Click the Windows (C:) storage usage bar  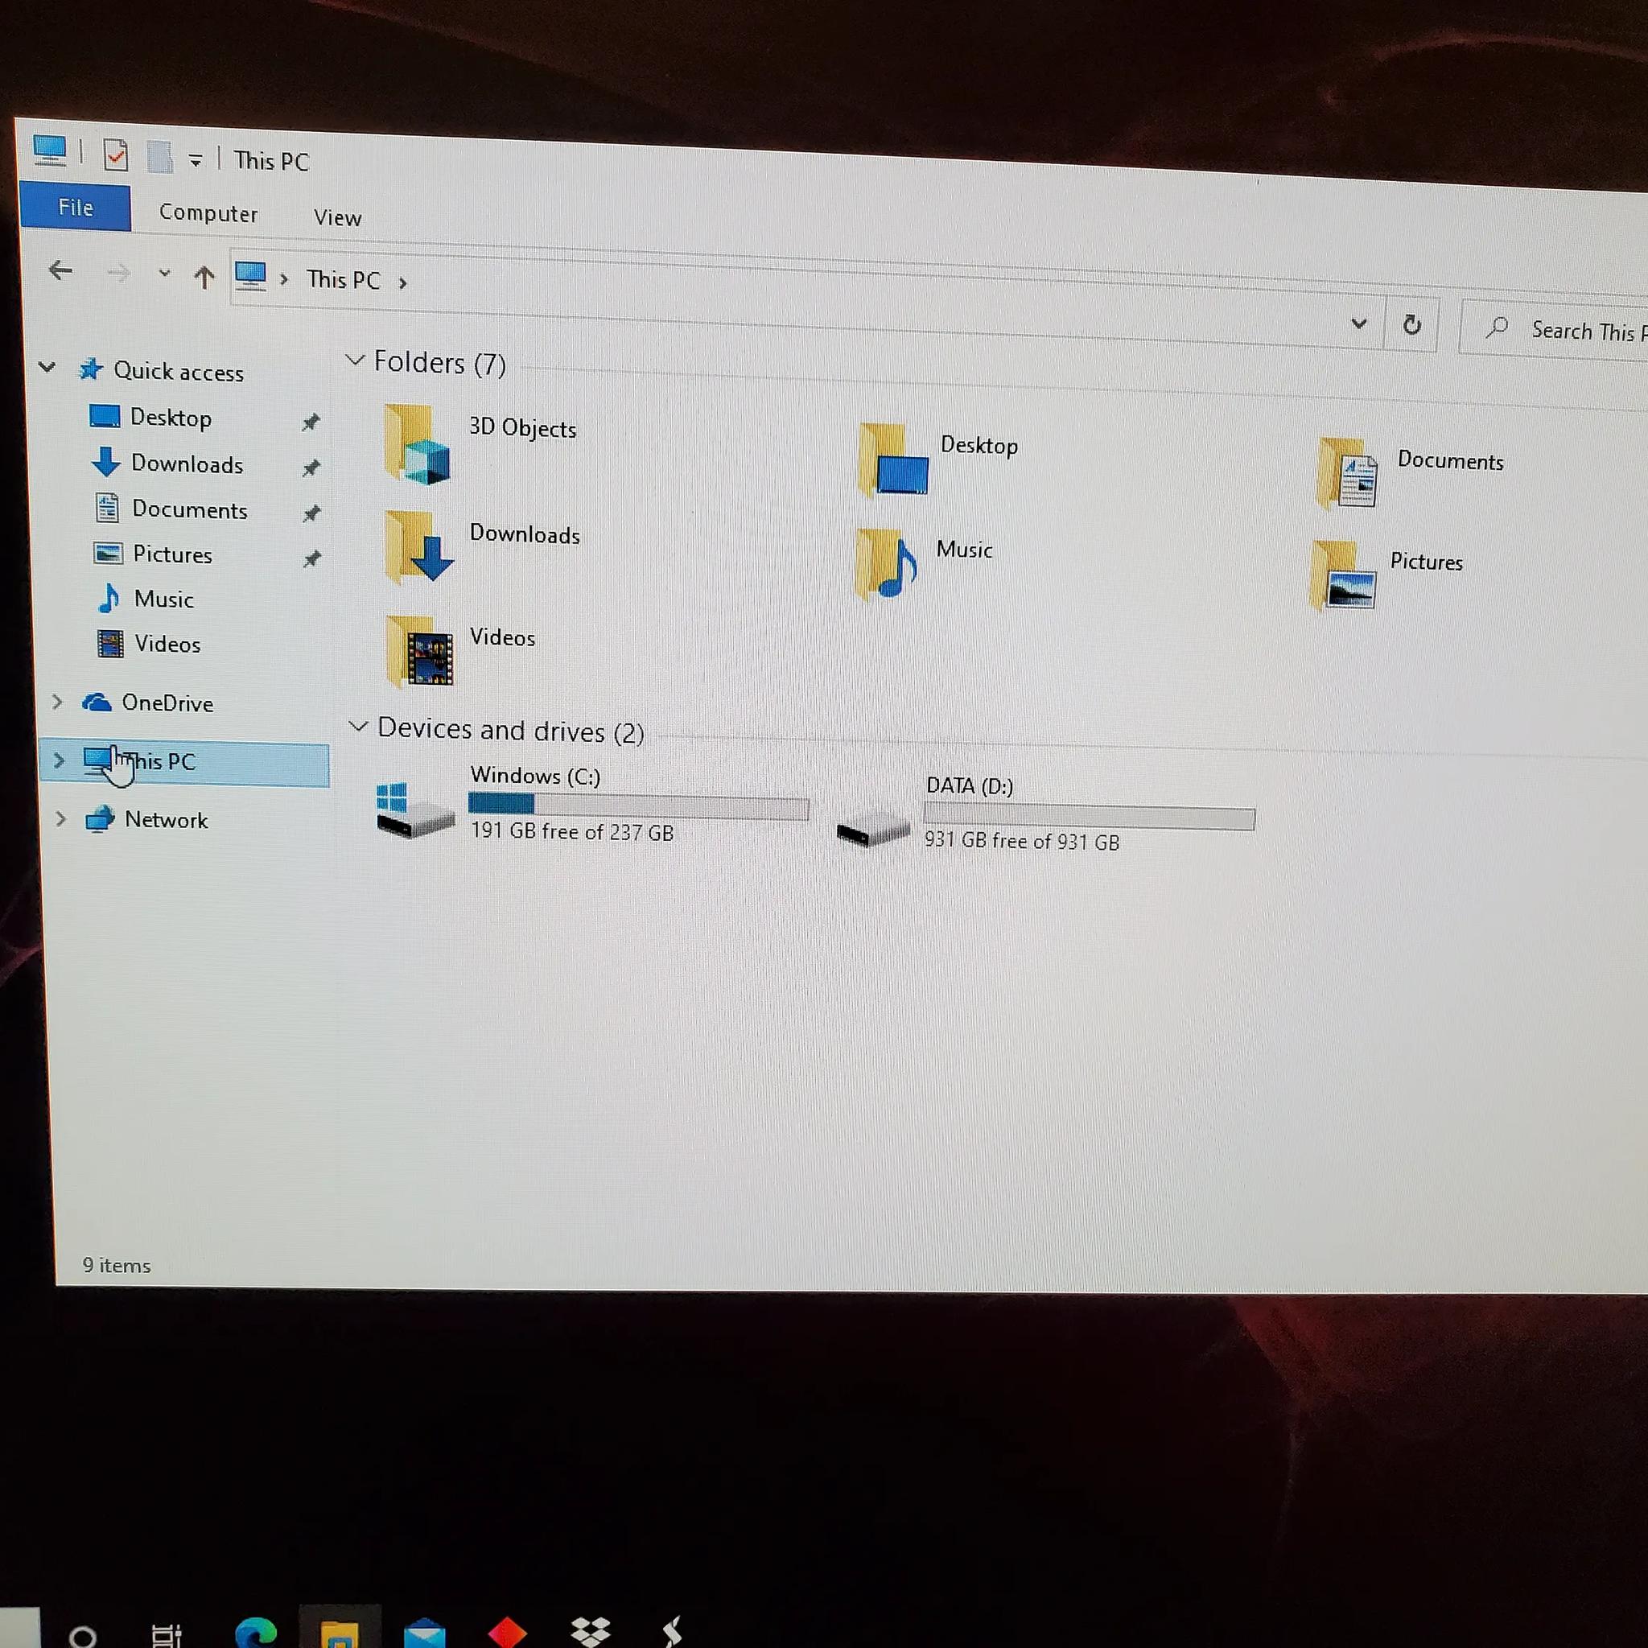point(638,805)
